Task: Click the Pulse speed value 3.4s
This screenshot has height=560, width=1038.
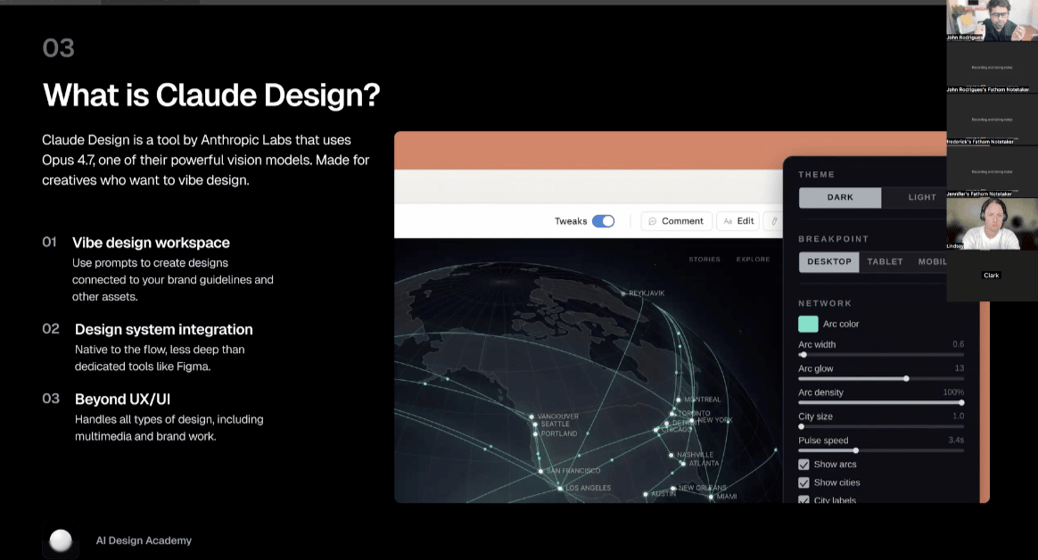Action: coord(956,441)
